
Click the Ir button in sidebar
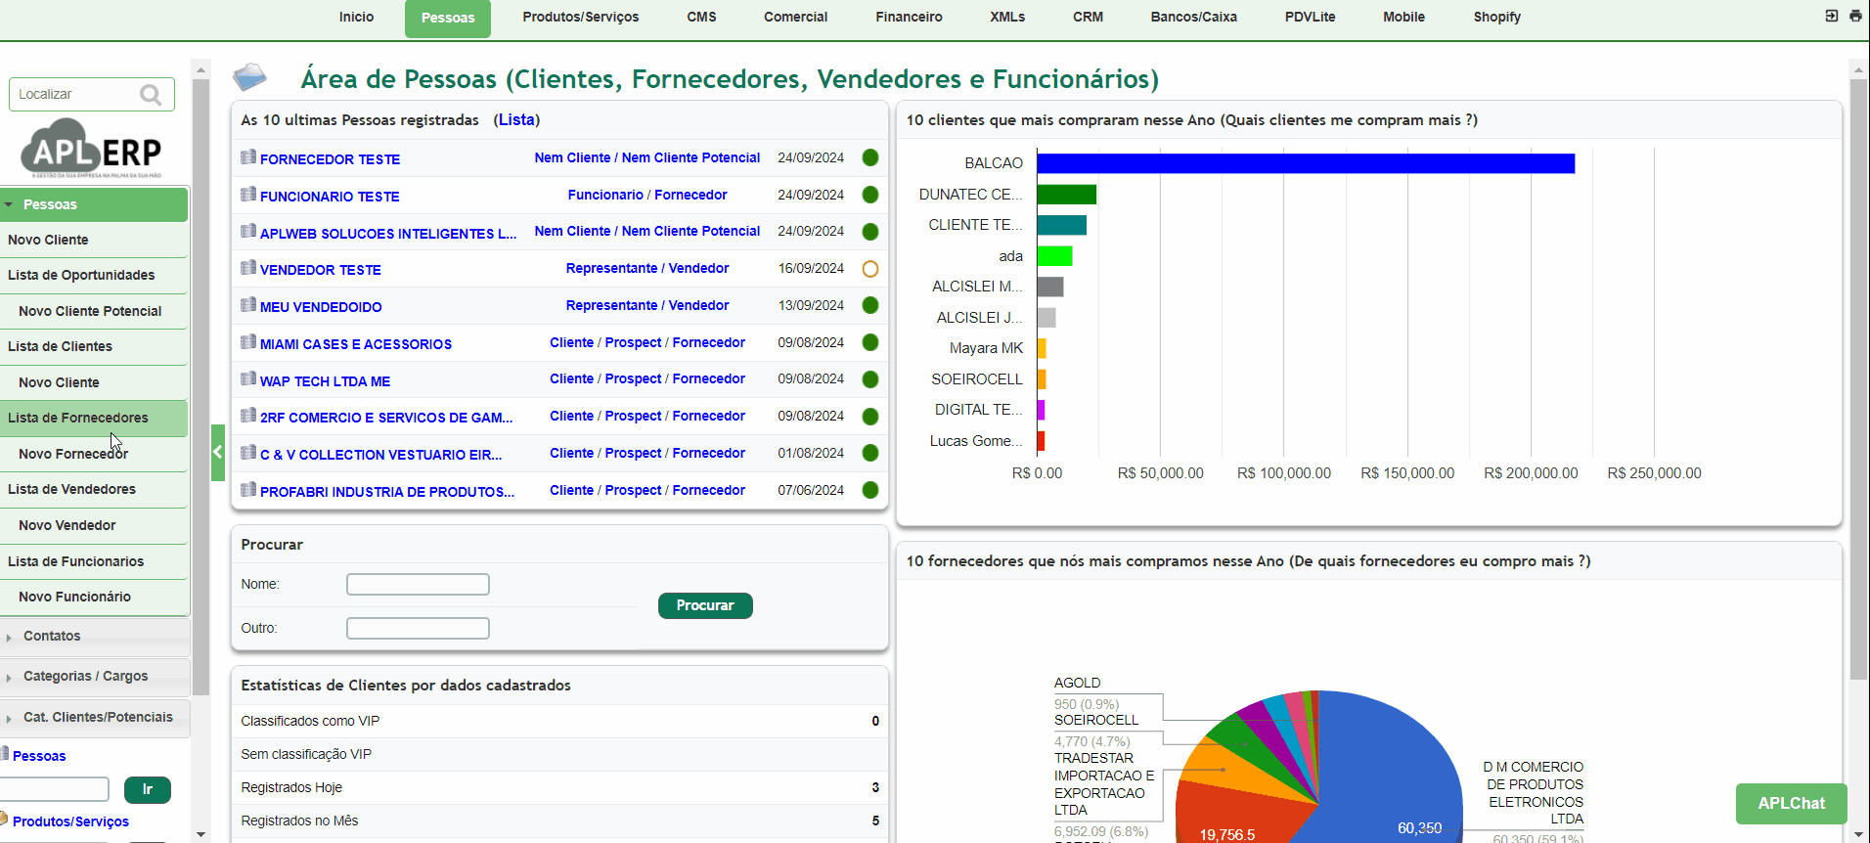[x=148, y=789]
